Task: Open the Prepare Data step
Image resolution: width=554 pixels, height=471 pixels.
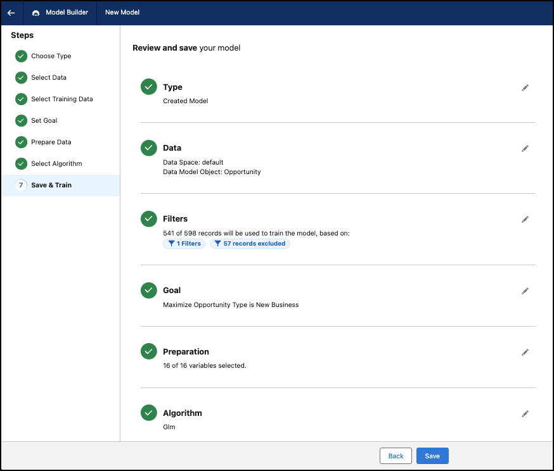Action: coord(51,142)
